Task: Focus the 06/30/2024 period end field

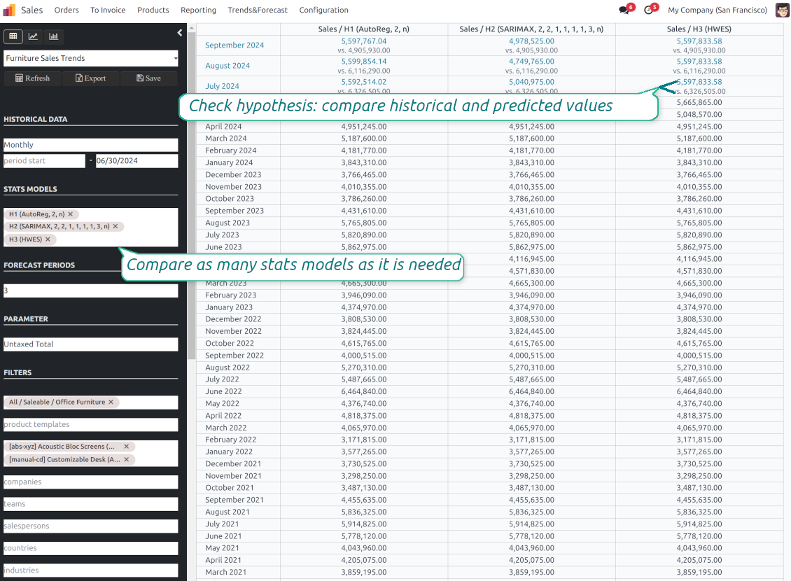Action: (136, 161)
